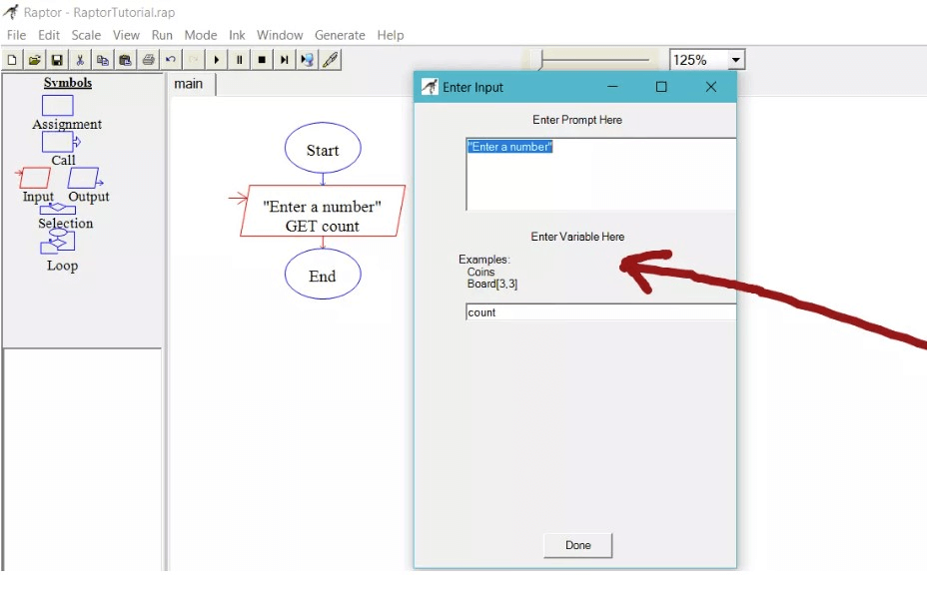Save the flowchart with the floppy icon
Image resolution: width=927 pixels, height=594 pixels.
coord(57,60)
